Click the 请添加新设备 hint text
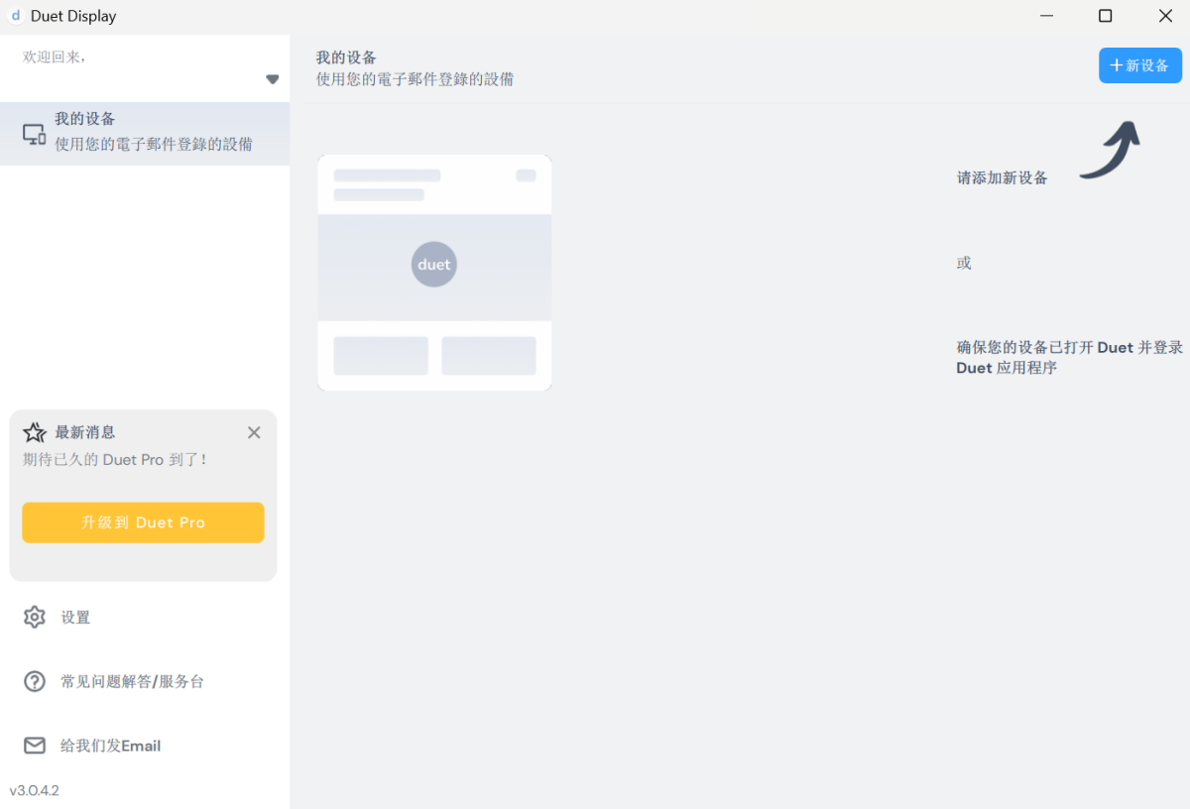Screen dimensions: 1190x809 pos(1001,176)
